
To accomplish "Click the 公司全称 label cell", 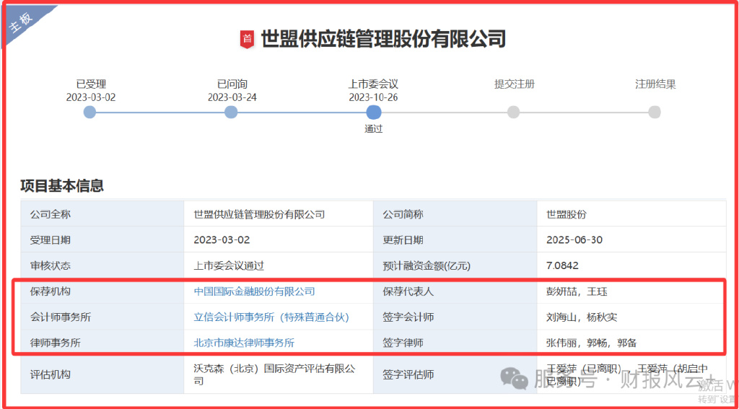I will 102,214.
